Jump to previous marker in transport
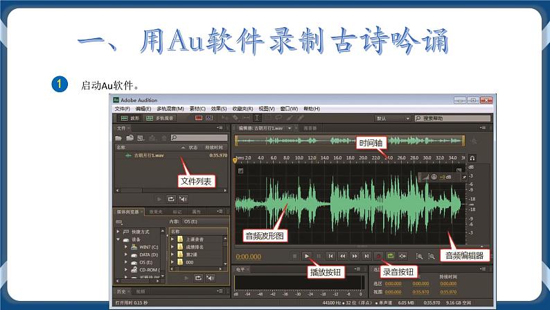 click(x=331, y=257)
